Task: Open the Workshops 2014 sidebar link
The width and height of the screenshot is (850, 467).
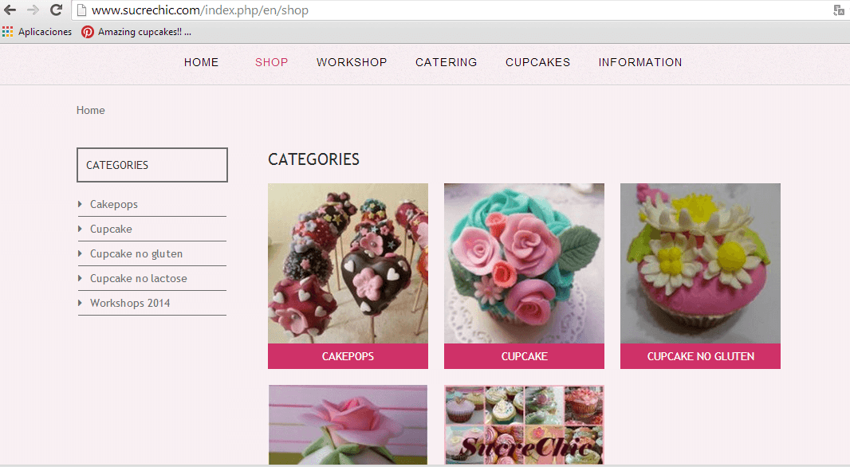Action: (x=130, y=303)
